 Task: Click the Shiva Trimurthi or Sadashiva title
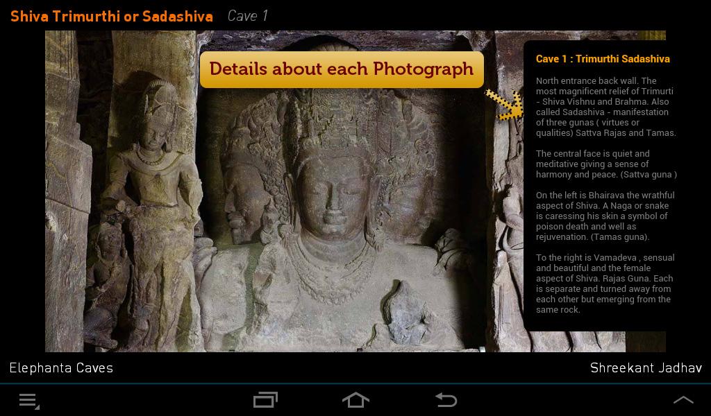112,17
